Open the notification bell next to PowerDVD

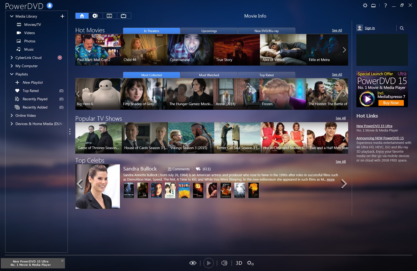click(x=50, y=5)
